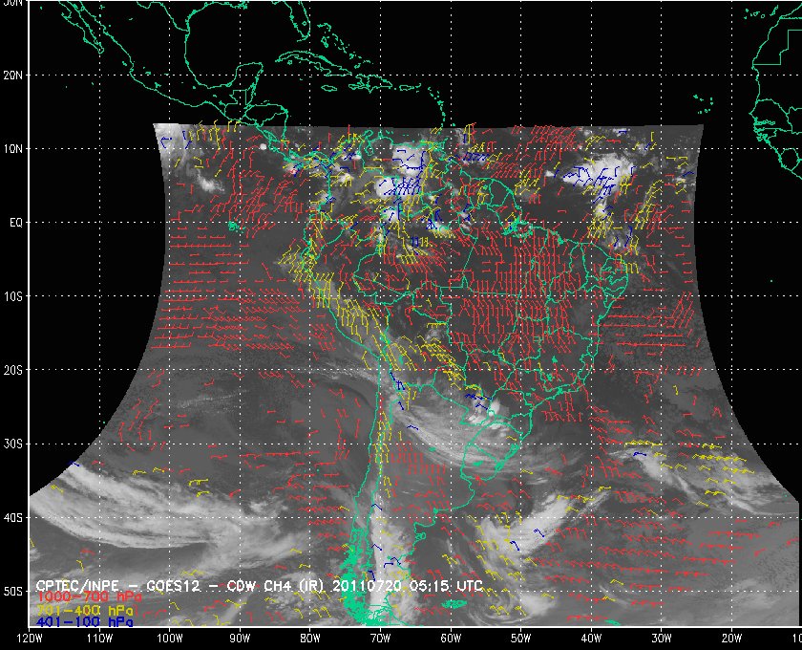Click the blue 401-100 hPa legend entry
This screenshot has width=802, height=650.
(84, 622)
